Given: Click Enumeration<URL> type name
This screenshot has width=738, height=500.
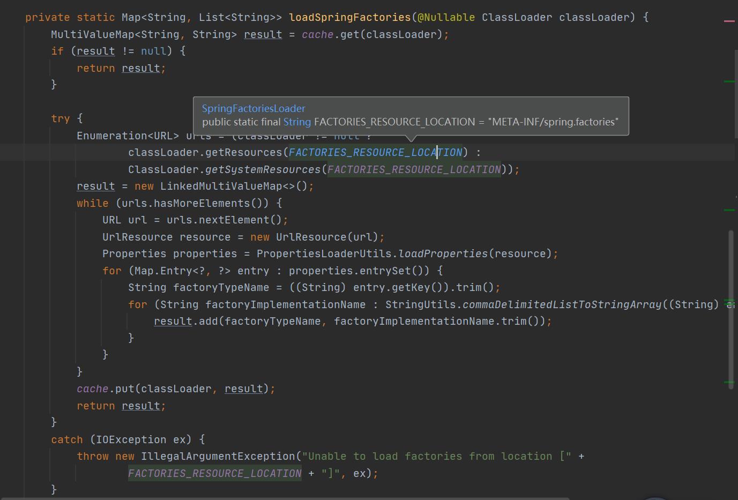Looking at the screenshot, I should tap(128, 136).
